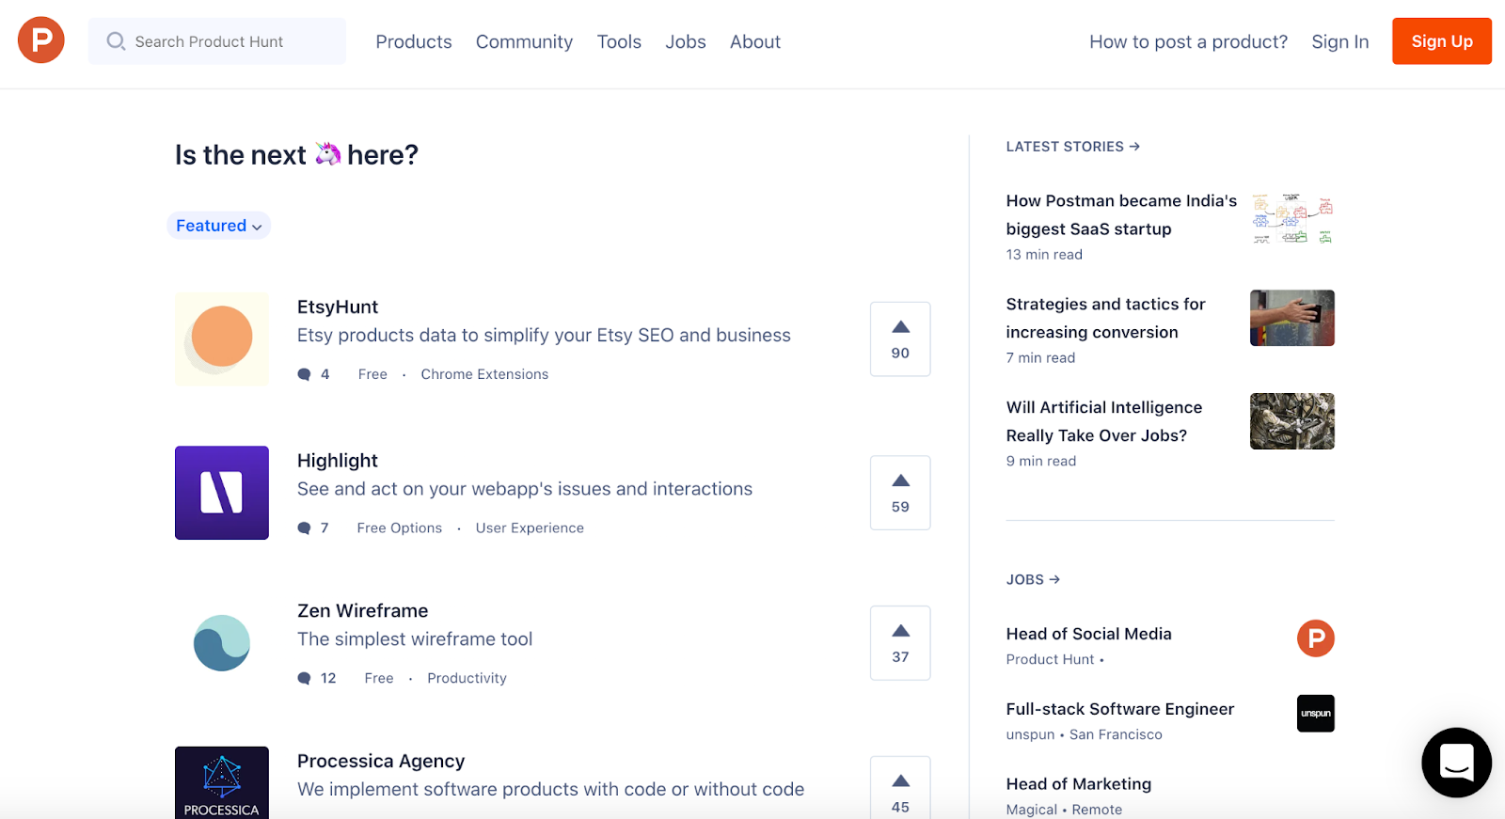Image resolution: width=1505 pixels, height=819 pixels.
Task: Click the unspun company logo
Action: (1315, 714)
